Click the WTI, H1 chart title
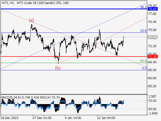 click(35, 3)
